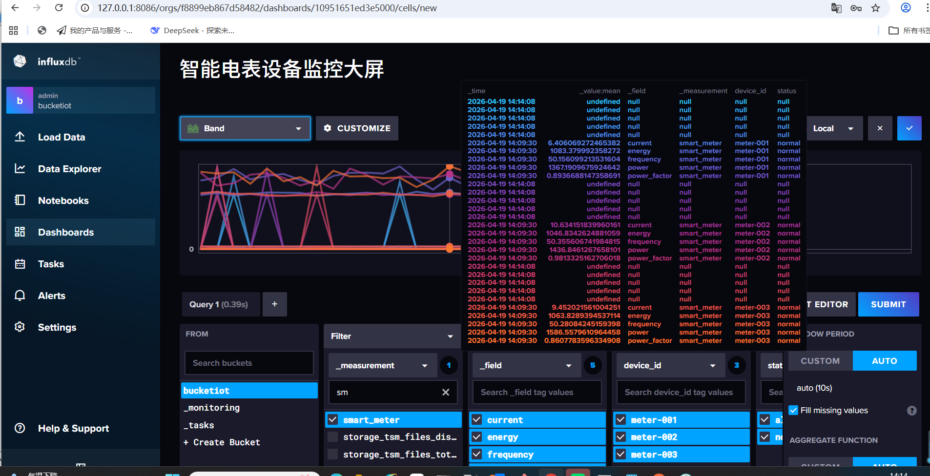Select CUSTOM window period tab
Image resolution: width=930 pixels, height=476 pixels.
820,361
